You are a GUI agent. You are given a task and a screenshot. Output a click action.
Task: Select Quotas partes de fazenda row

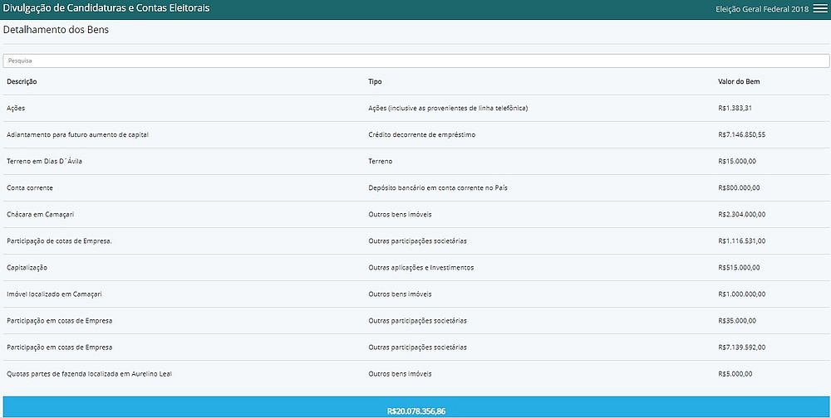pos(89,373)
